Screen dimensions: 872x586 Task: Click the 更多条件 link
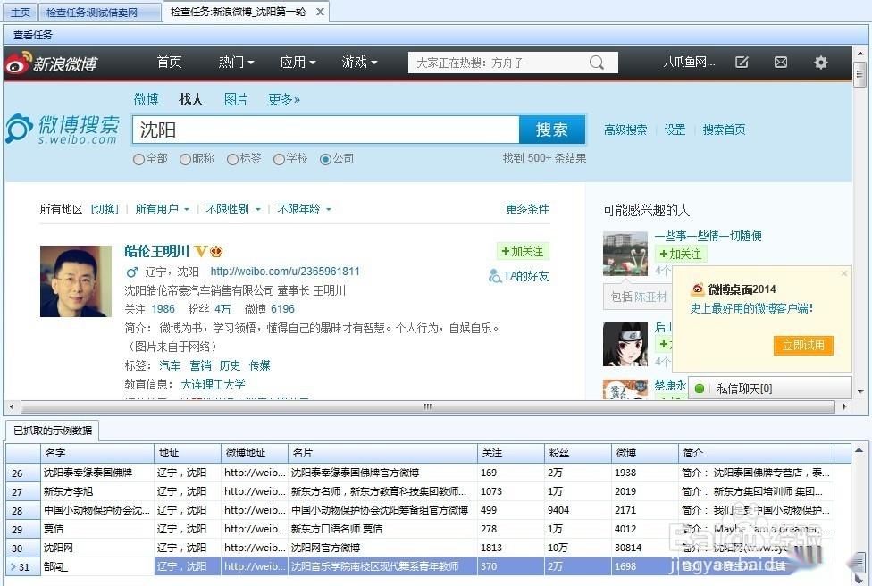coord(527,210)
